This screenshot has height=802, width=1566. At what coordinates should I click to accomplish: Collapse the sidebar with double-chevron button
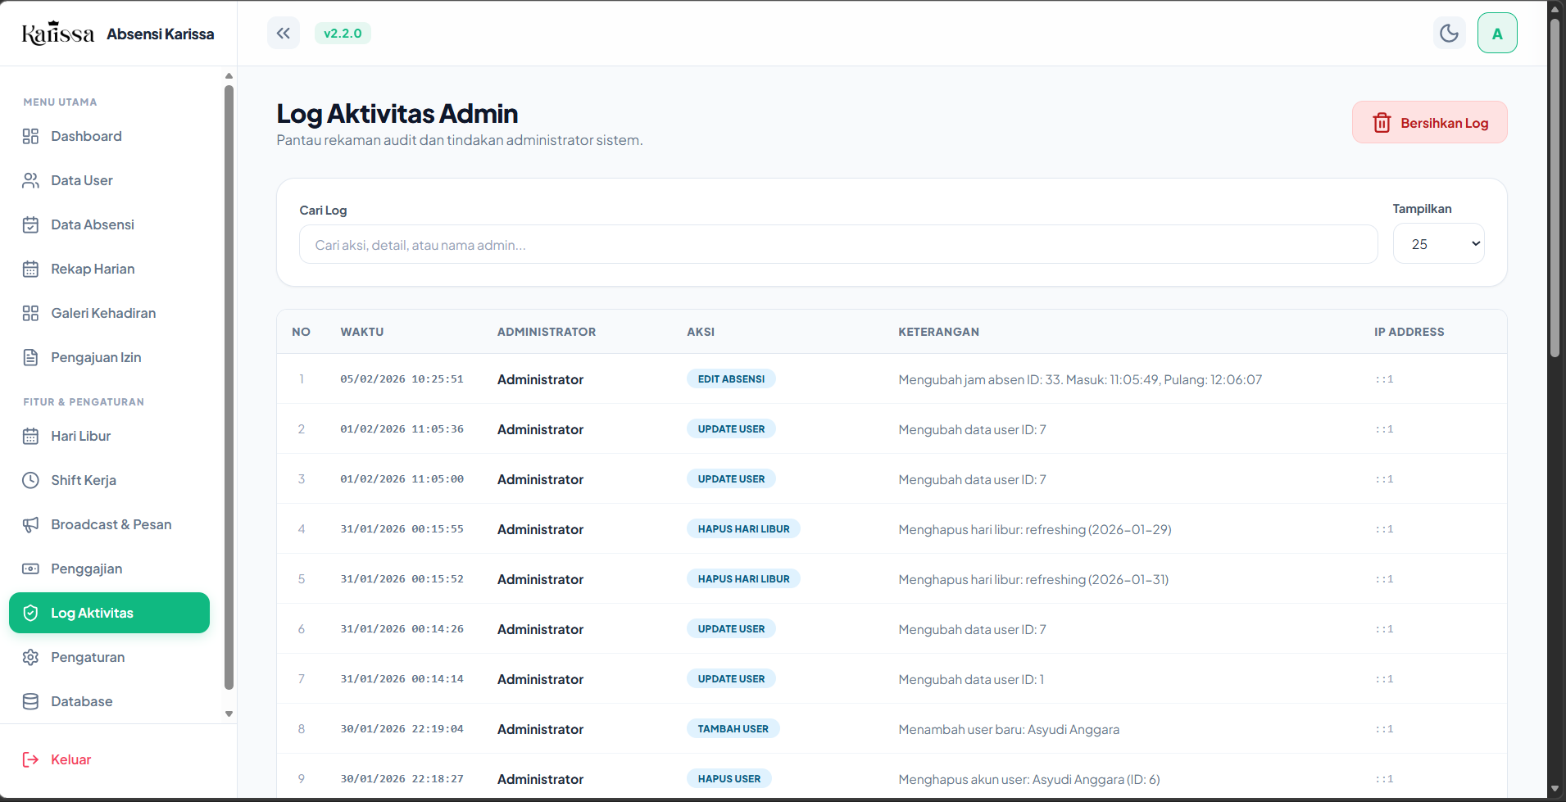coord(284,34)
